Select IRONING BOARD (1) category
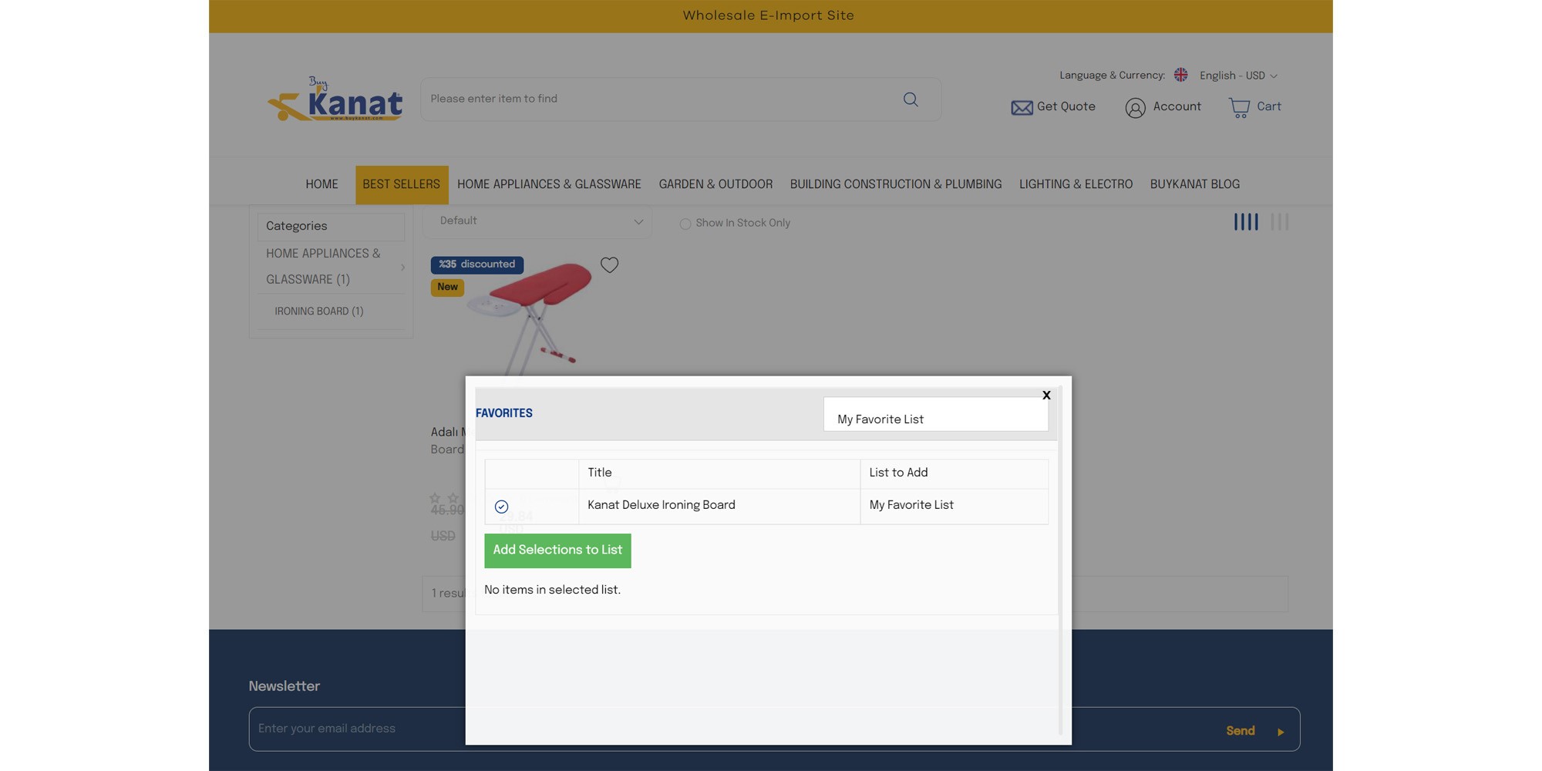 point(319,311)
